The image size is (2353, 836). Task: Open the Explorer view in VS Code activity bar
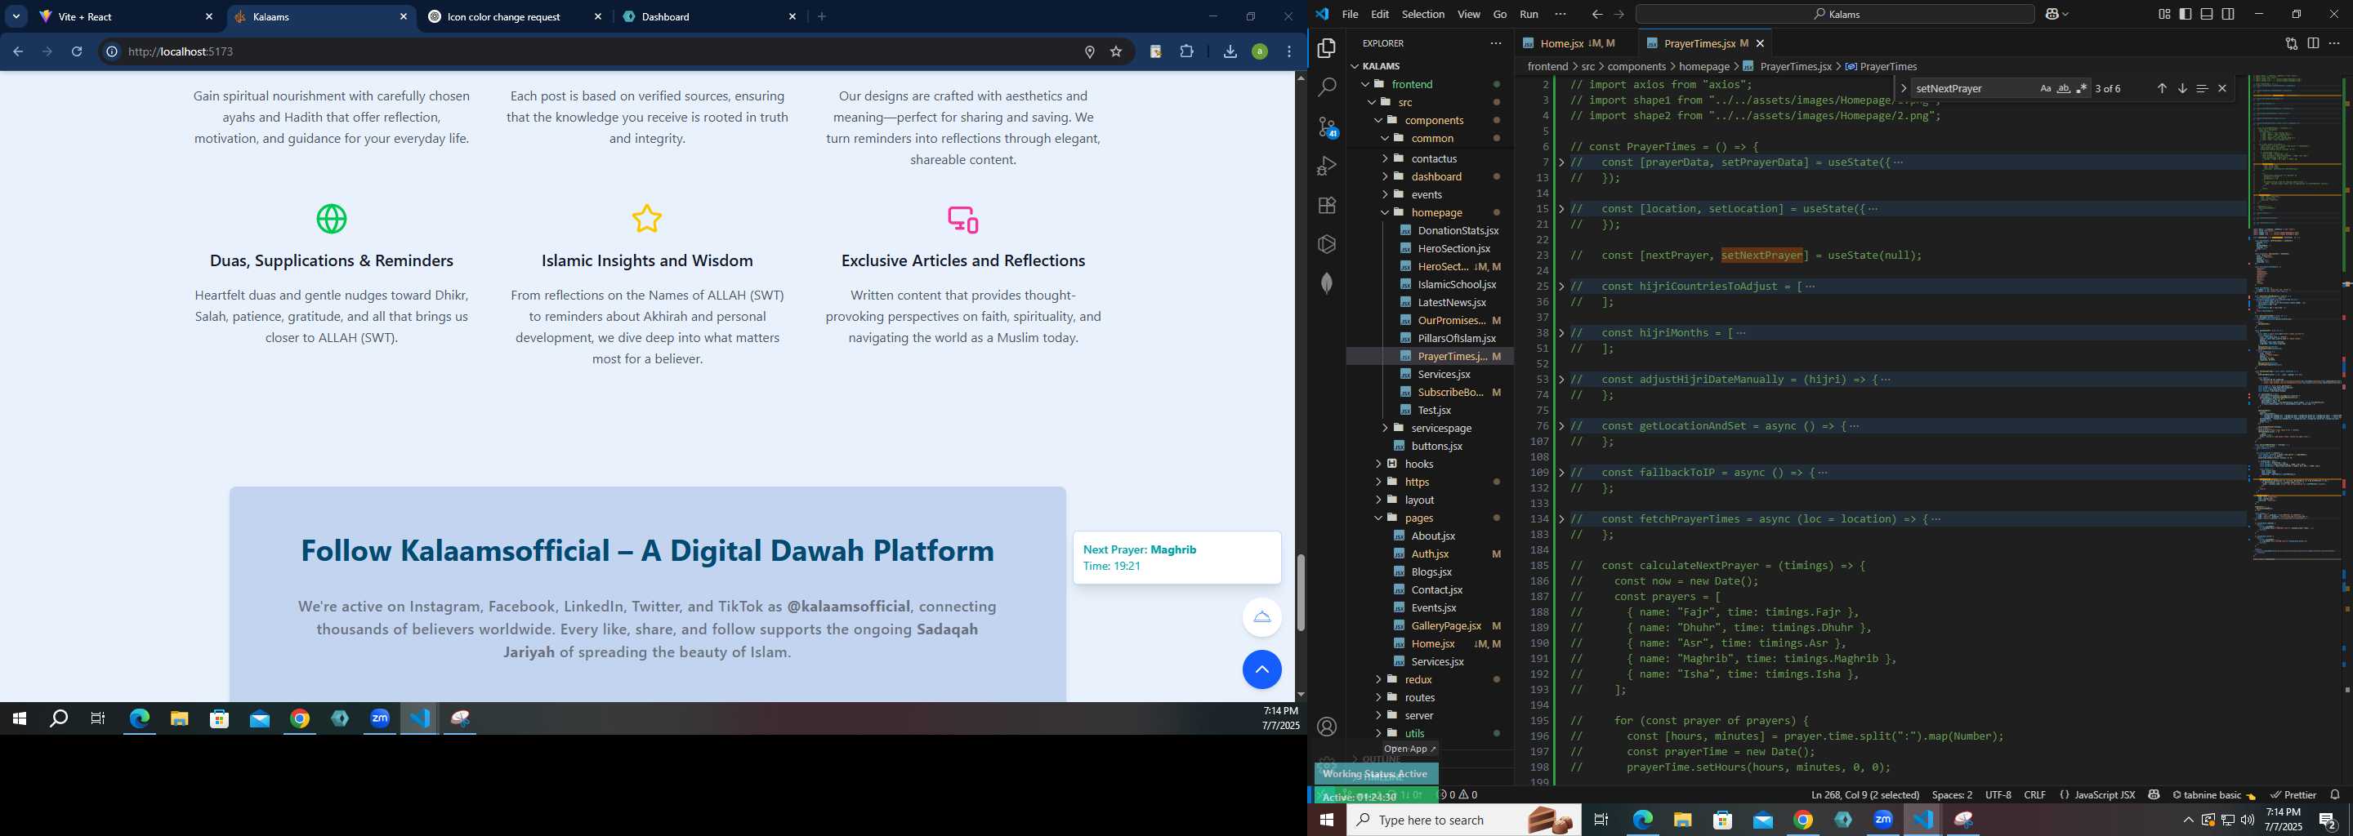click(x=1326, y=47)
